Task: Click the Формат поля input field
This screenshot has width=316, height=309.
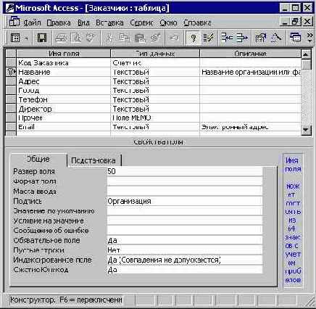Action: [185, 181]
